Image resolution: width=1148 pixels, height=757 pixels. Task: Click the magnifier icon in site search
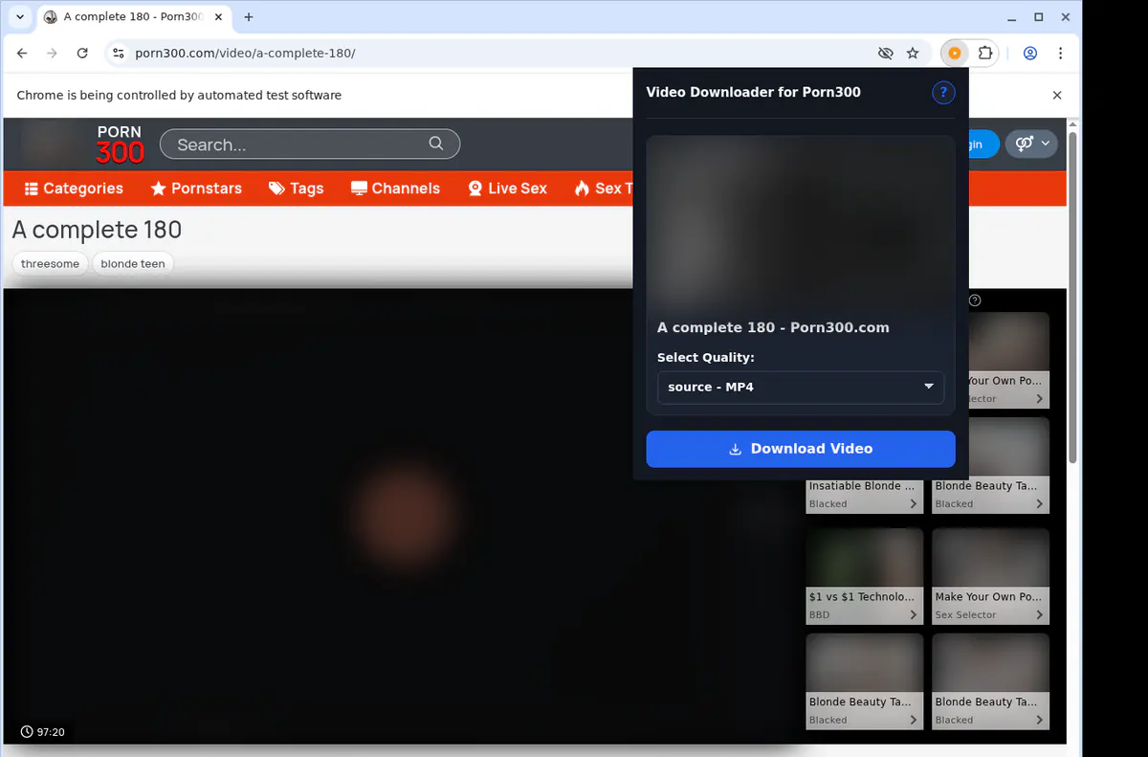coord(436,144)
